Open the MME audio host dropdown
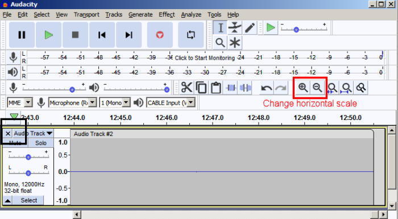 (20, 102)
